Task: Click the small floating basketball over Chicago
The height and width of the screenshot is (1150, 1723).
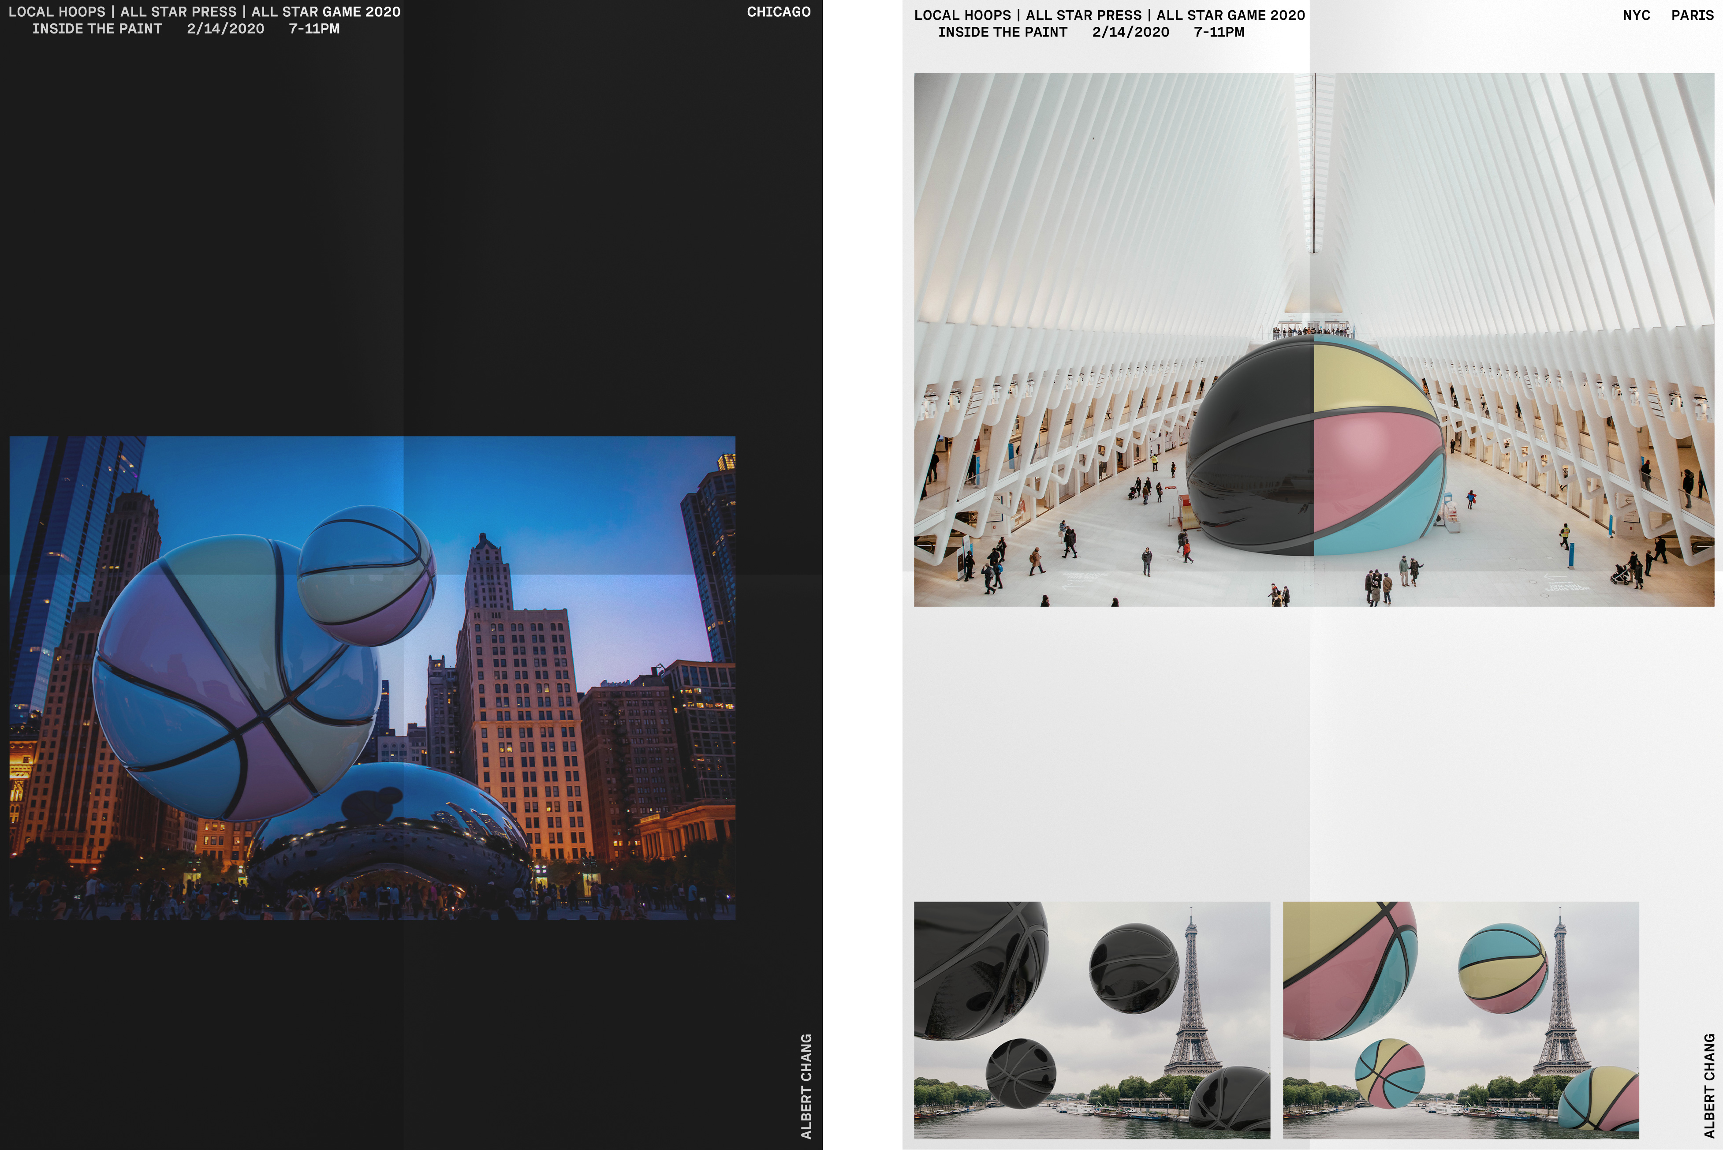Action: [366, 576]
